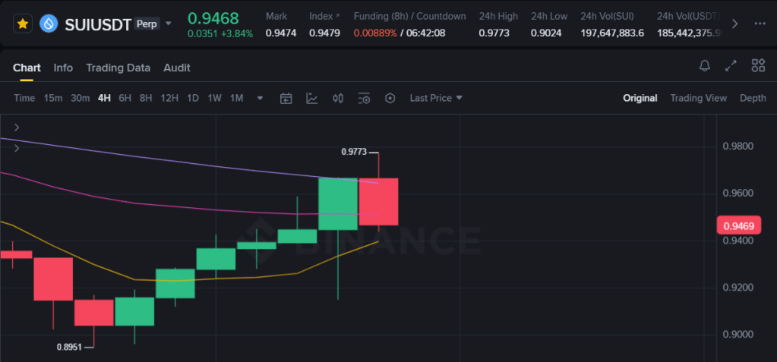The height and width of the screenshot is (362, 777).
Task: Switch to the Trading Data tab
Action: pos(118,68)
